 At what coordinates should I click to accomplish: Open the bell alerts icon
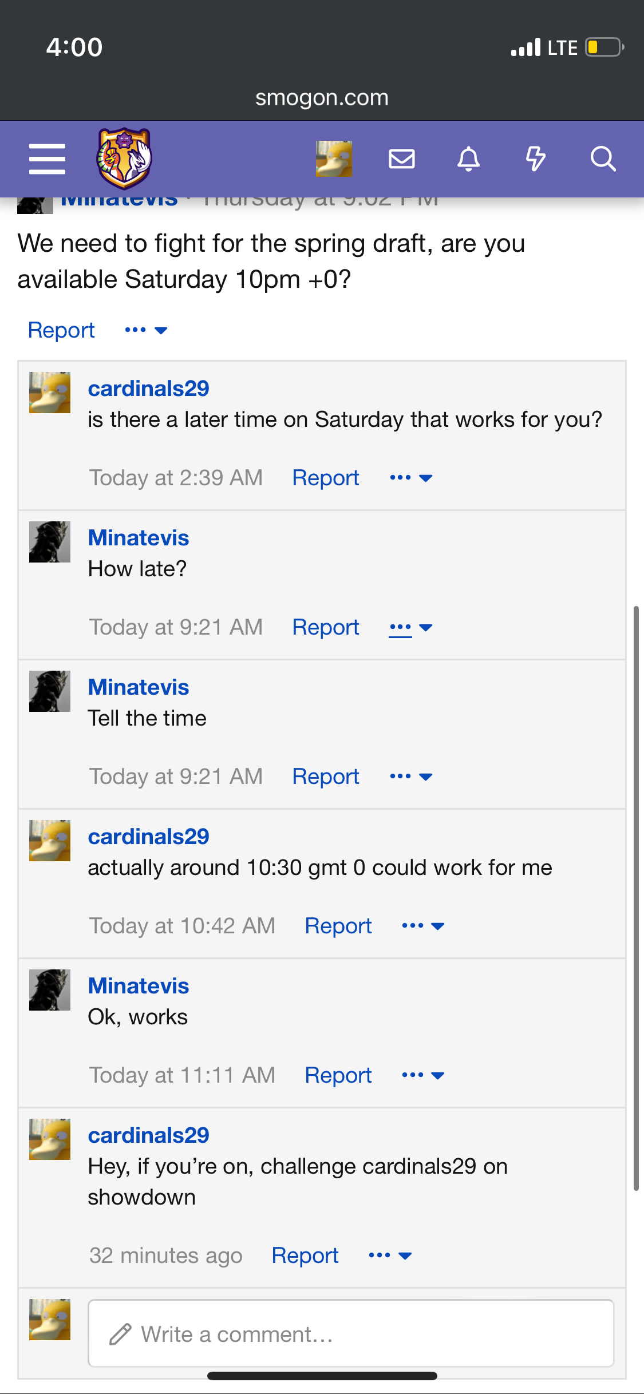pyautogui.click(x=468, y=159)
